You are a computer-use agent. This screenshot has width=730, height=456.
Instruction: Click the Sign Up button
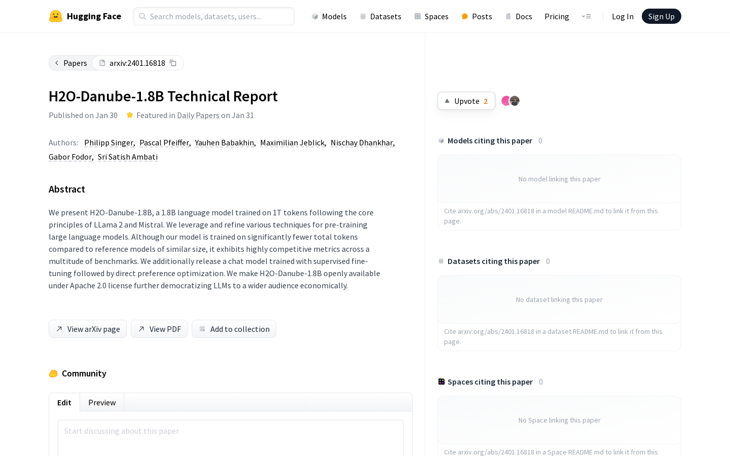coord(662,16)
